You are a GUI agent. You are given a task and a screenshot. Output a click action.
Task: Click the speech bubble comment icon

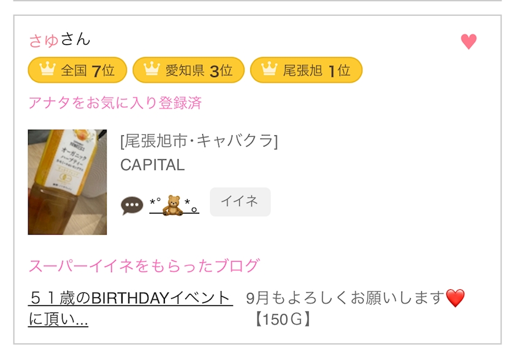coord(132,205)
